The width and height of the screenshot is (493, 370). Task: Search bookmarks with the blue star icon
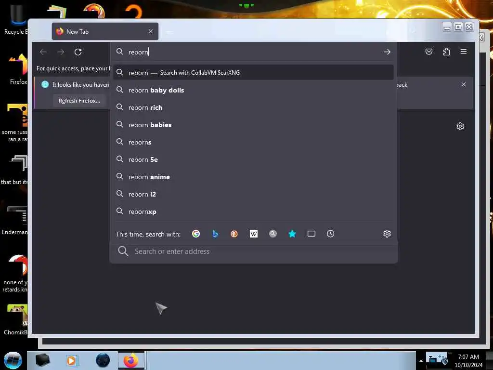pos(292,234)
